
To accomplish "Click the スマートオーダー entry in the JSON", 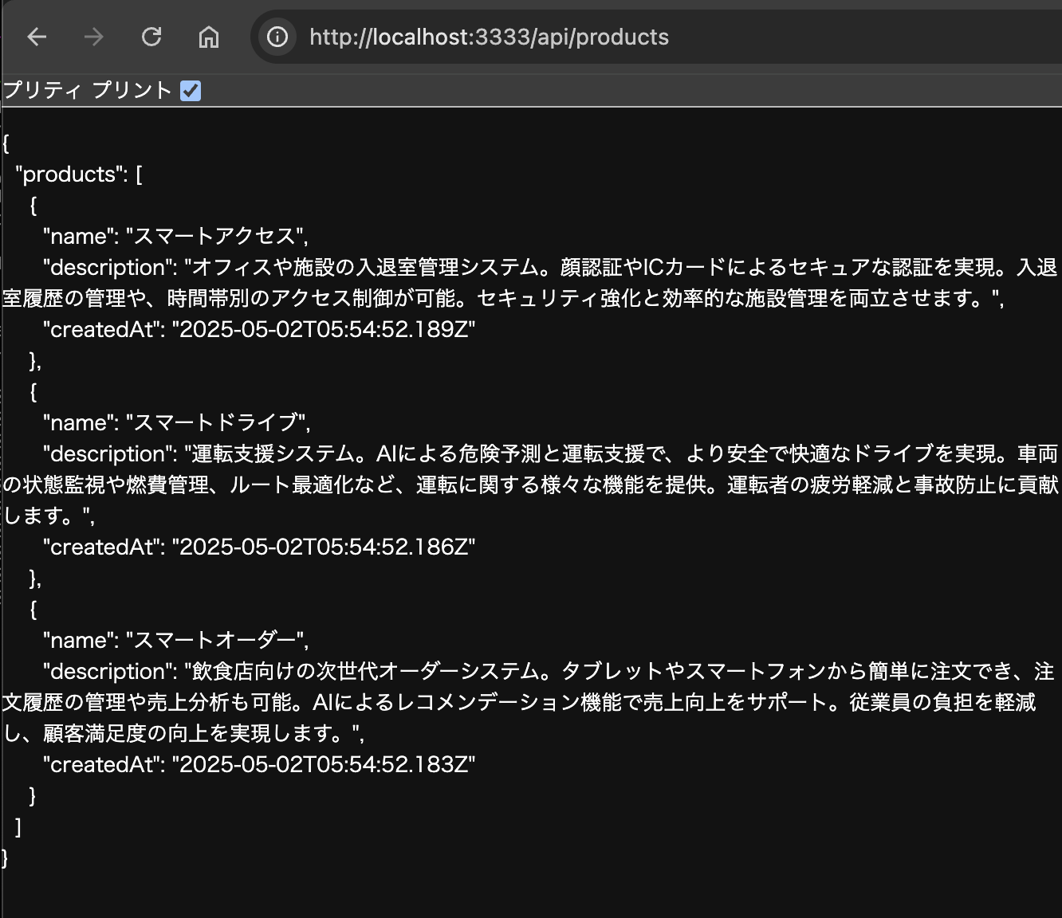I will [215, 639].
